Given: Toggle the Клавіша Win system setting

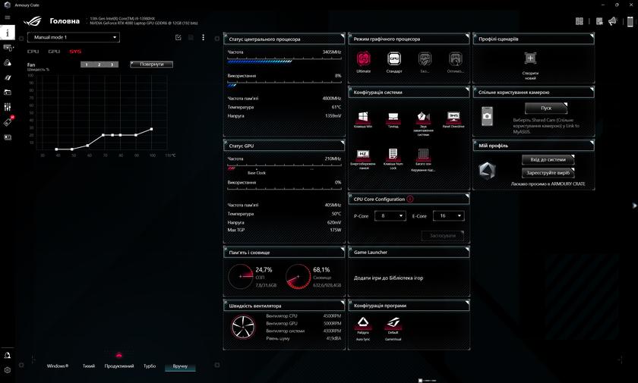Looking at the screenshot, I should tap(363, 118).
